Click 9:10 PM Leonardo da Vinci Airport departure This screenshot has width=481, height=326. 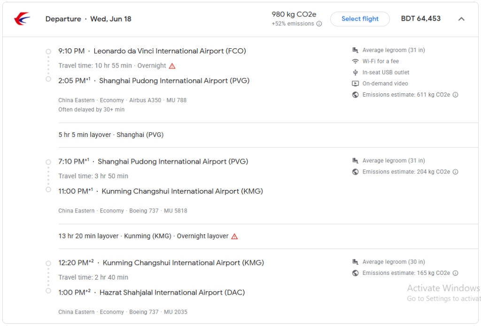click(152, 51)
